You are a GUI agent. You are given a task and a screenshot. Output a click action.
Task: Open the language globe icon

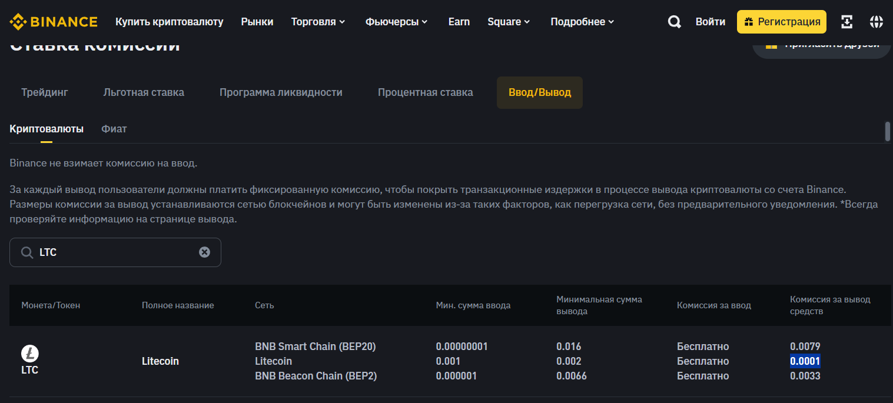[876, 22]
